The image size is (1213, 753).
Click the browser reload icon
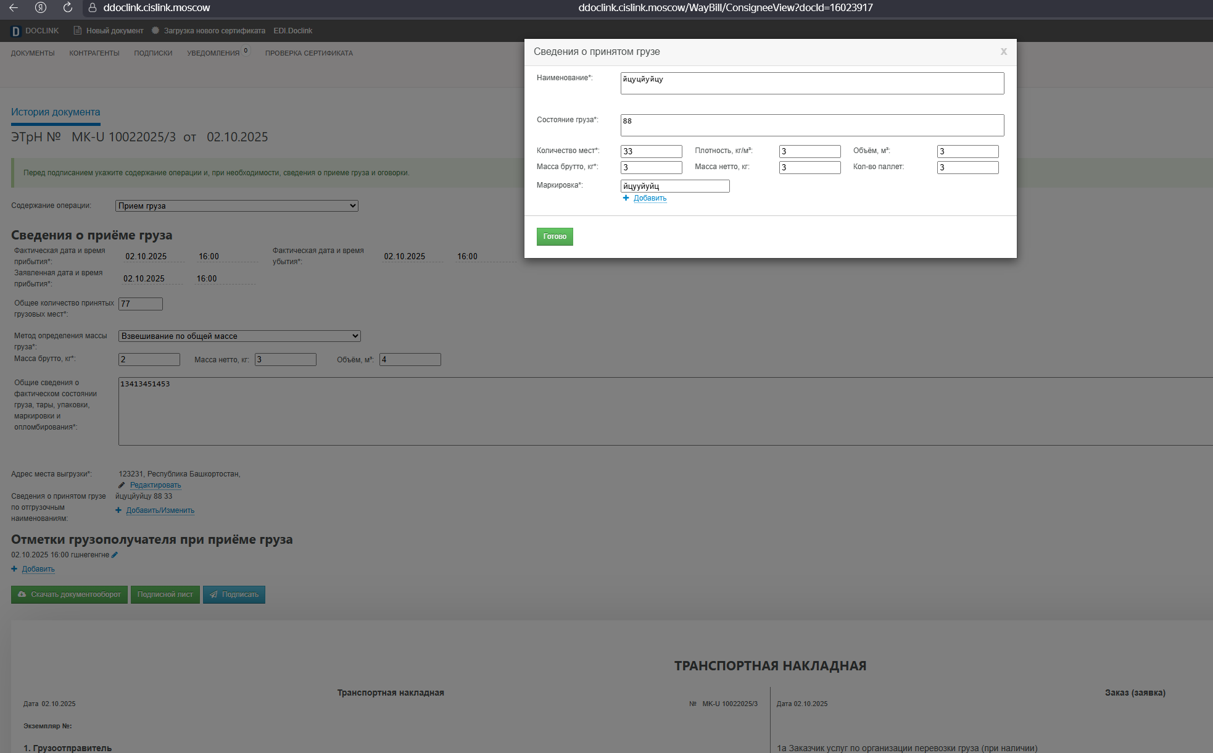(68, 8)
